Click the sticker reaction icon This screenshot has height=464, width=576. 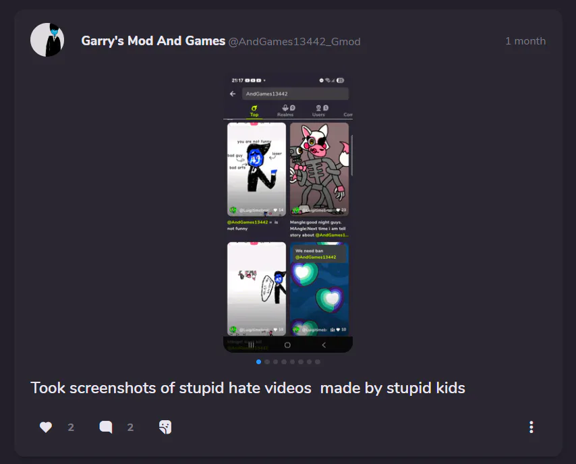[x=165, y=427]
